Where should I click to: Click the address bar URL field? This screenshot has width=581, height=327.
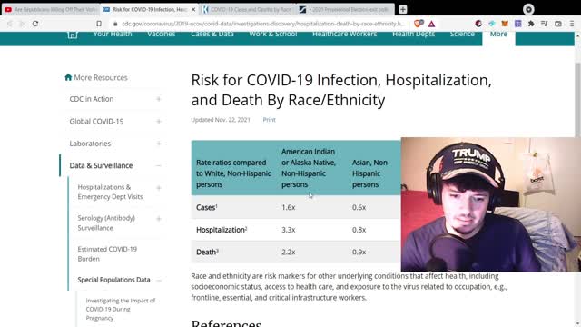click(263, 24)
